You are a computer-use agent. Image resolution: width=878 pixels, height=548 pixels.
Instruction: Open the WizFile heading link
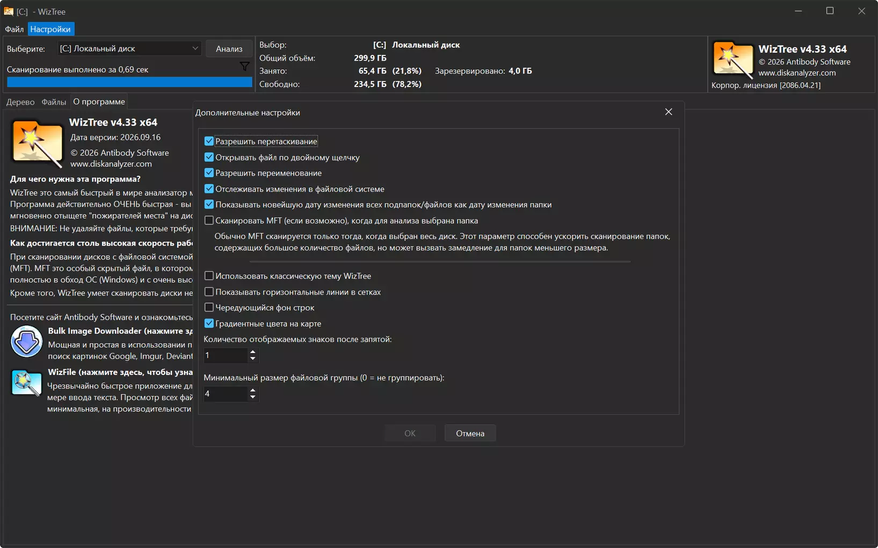[x=120, y=372]
